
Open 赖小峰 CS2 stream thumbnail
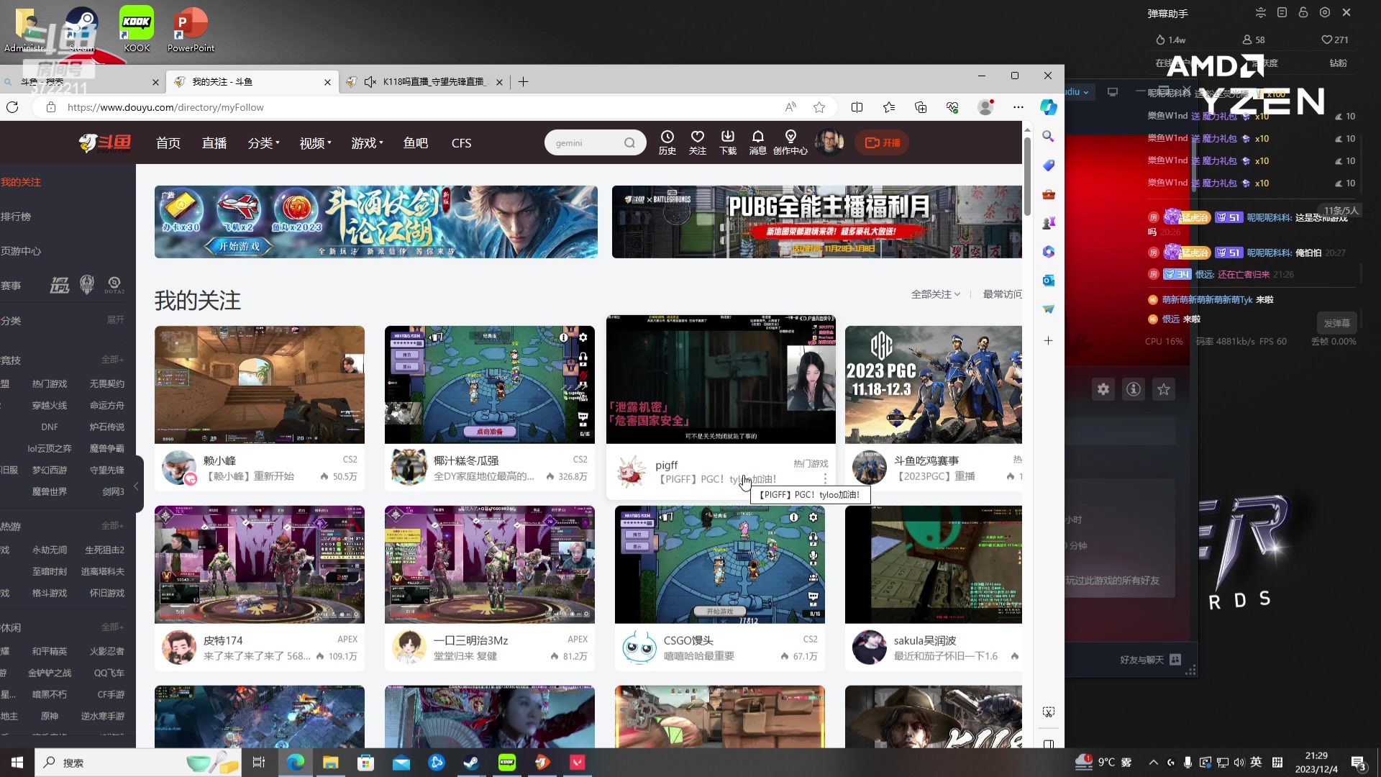coord(259,385)
